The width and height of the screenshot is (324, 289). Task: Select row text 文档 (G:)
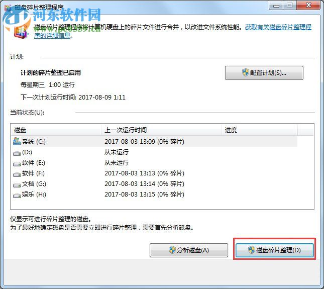click(34, 184)
